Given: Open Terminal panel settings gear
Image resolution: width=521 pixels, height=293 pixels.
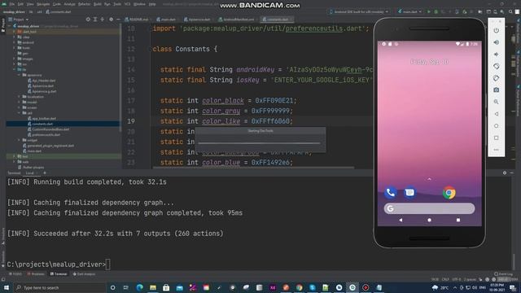Looking at the screenshot, I should coord(505,173).
